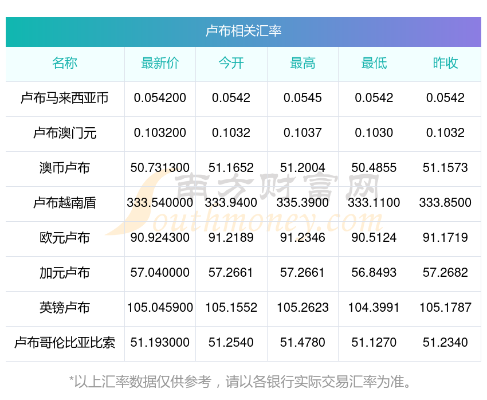487x400 pixels.
Task: Select the 澳币卢布 row name
Action: [65, 168]
